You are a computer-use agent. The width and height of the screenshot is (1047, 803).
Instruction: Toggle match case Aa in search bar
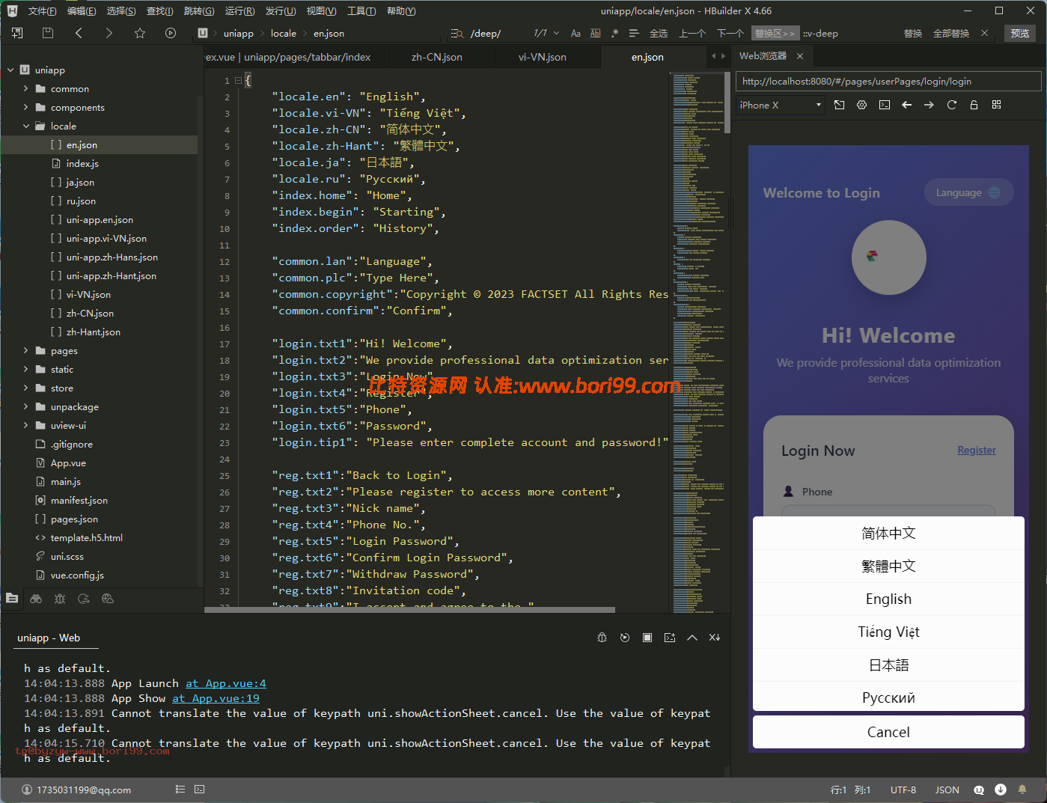click(x=576, y=34)
